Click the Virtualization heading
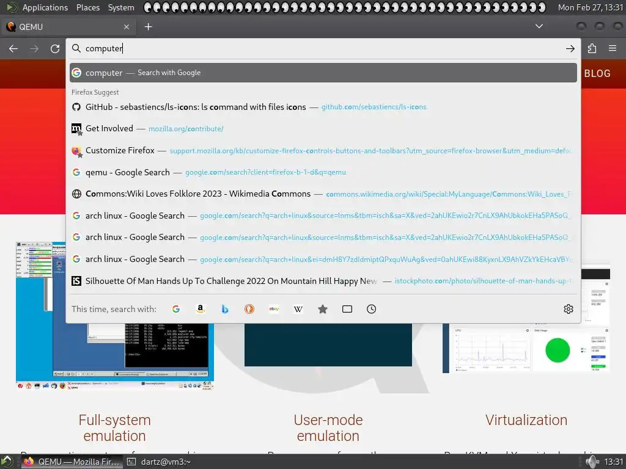The height and width of the screenshot is (469, 626). coord(526,420)
